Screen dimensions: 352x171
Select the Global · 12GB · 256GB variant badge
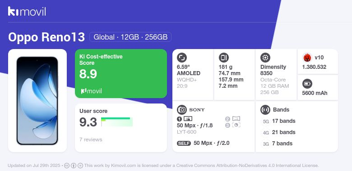130,37
